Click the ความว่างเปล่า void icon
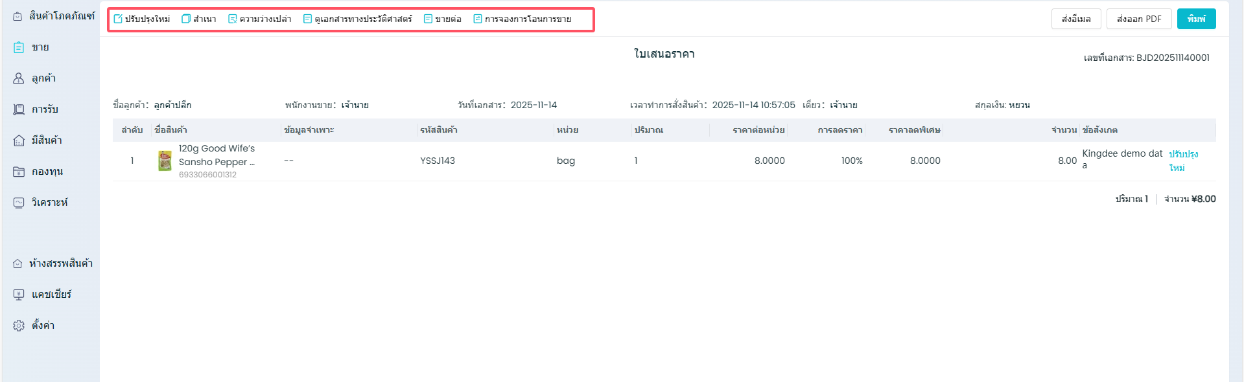 coord(233,19)
